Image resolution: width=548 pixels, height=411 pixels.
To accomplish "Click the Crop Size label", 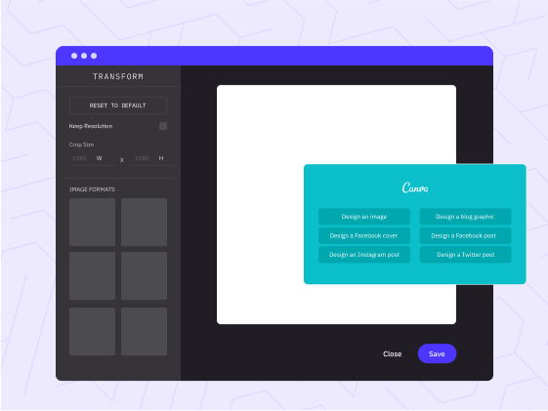I will pos(81,144).
